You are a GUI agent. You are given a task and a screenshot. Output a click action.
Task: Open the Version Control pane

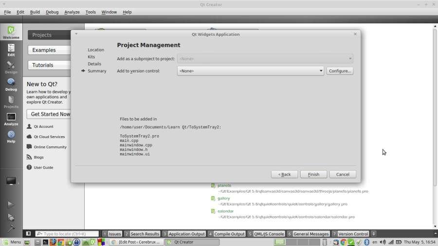pyautogui.click(x=350, y=234)
